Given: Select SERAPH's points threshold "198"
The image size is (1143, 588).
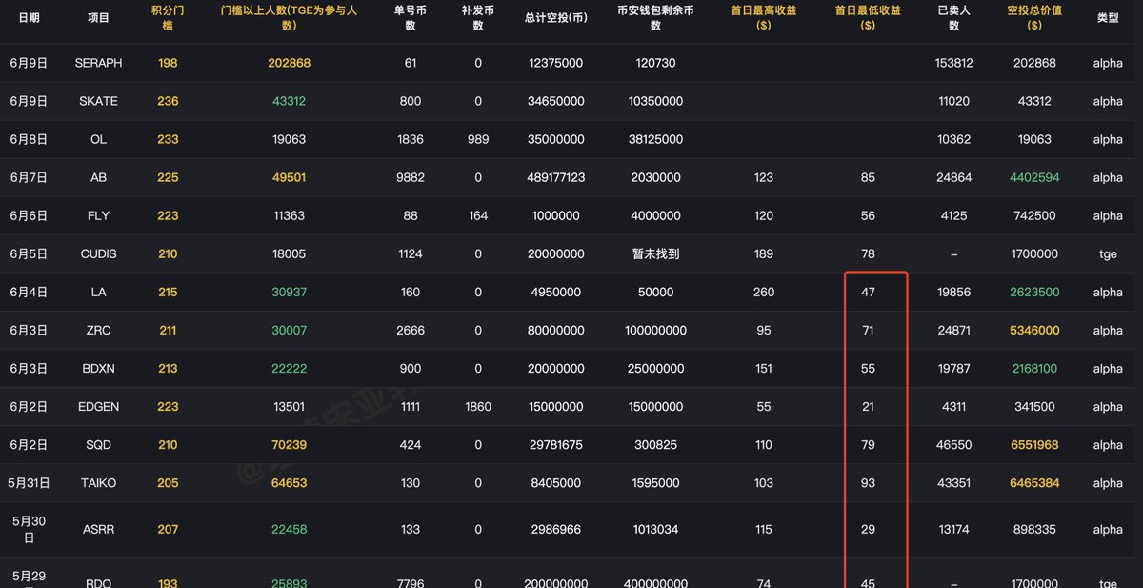Looking at the screenshot, I should (x=168, y=63).
